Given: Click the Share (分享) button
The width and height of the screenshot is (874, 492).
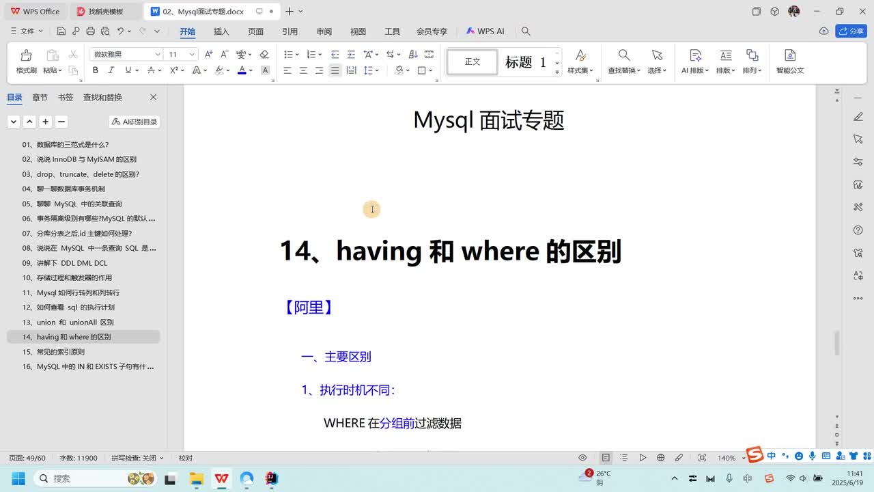Looking at the screenshot, I should (x=851, y=31).
